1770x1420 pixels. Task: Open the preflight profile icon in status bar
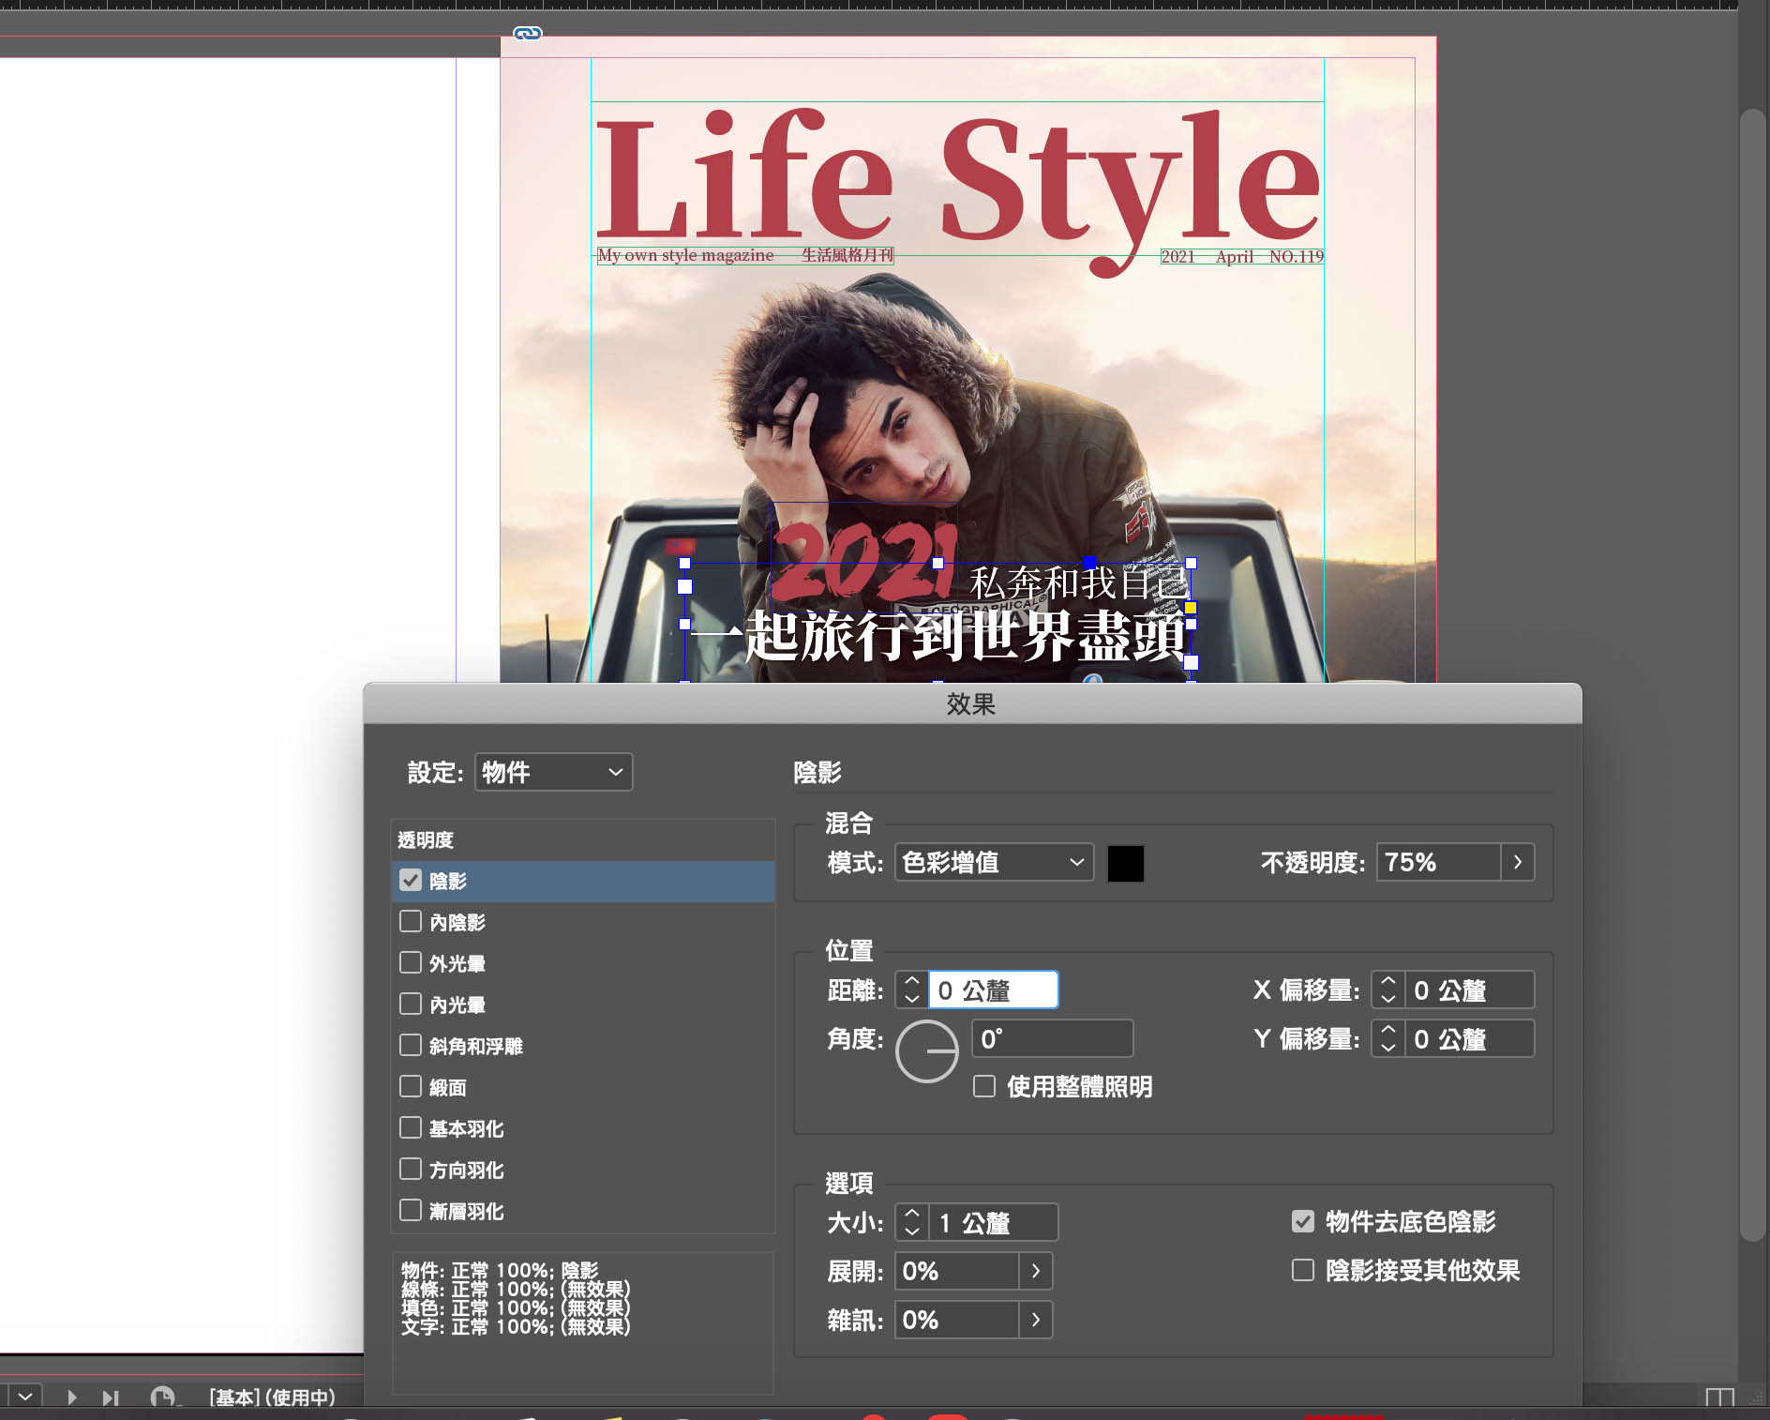pyautogui.click(x=162, y=1397)
